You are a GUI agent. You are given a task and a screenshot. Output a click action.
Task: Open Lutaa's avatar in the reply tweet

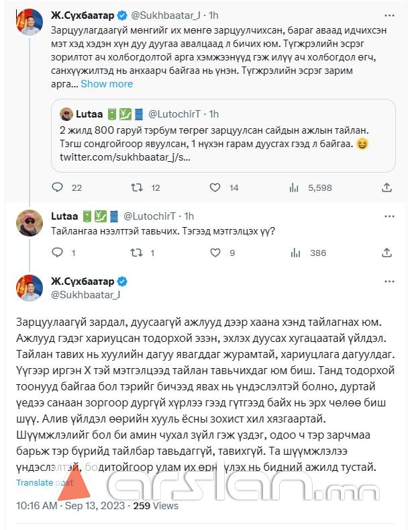click(x=29, y=223)
